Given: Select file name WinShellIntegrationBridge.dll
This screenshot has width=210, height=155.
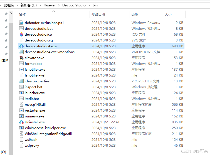Looking at the screenshot, I should pos(48,134).
